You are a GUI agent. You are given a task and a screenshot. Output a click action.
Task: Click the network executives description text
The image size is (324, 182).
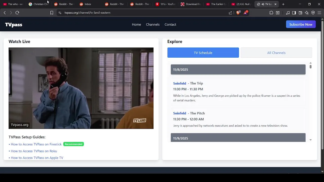coord(230,126)
